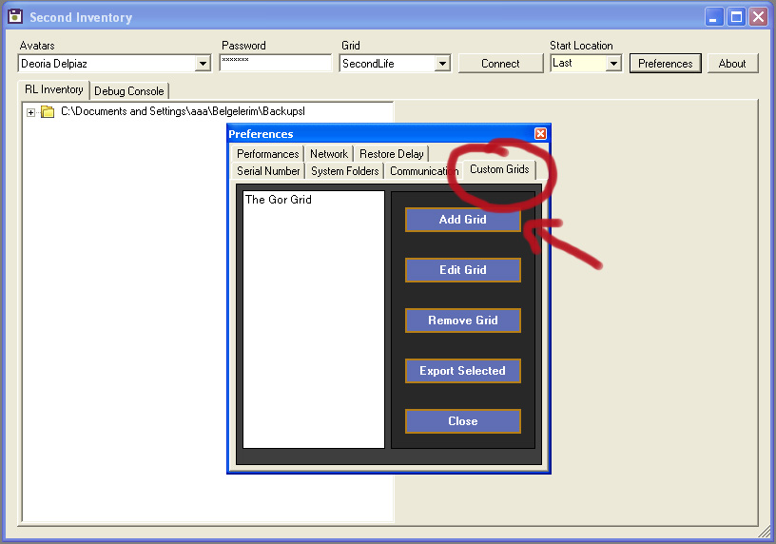Select the backup folder icon in the tree
The width and height of the screenshot is (776, 544).
[x=48, y=112]
